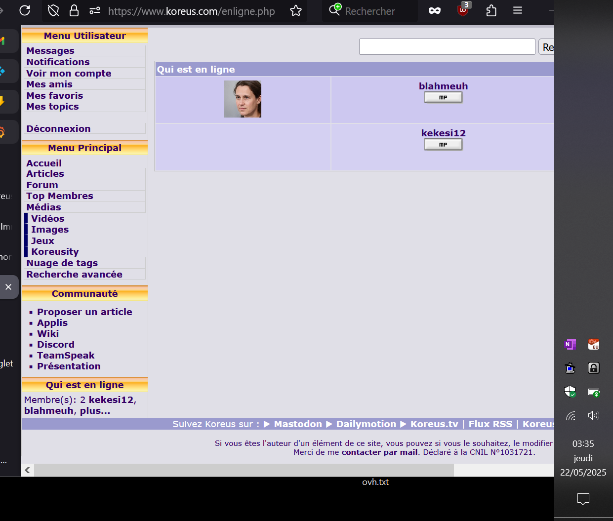613x521 pixels.
Task: Open the uBlock Origin extension popup
Action: tap(463, 10)
